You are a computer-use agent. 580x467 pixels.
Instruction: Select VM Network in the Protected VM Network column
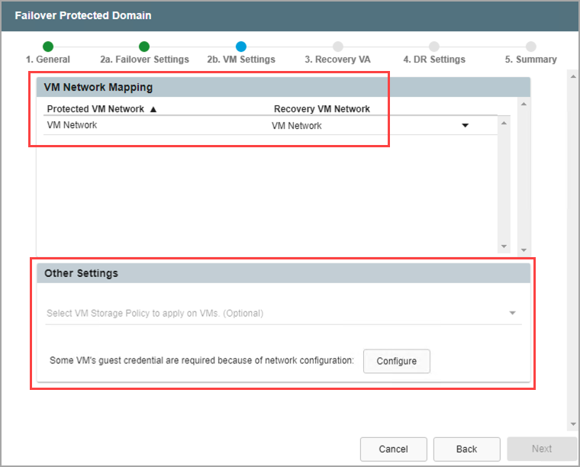click(x=72, y=125)
